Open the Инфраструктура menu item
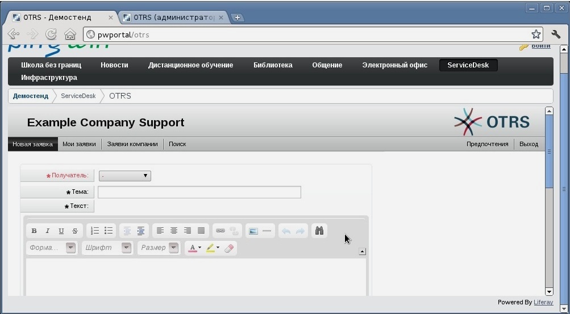 pyautogui.click(x=49, y=78)
